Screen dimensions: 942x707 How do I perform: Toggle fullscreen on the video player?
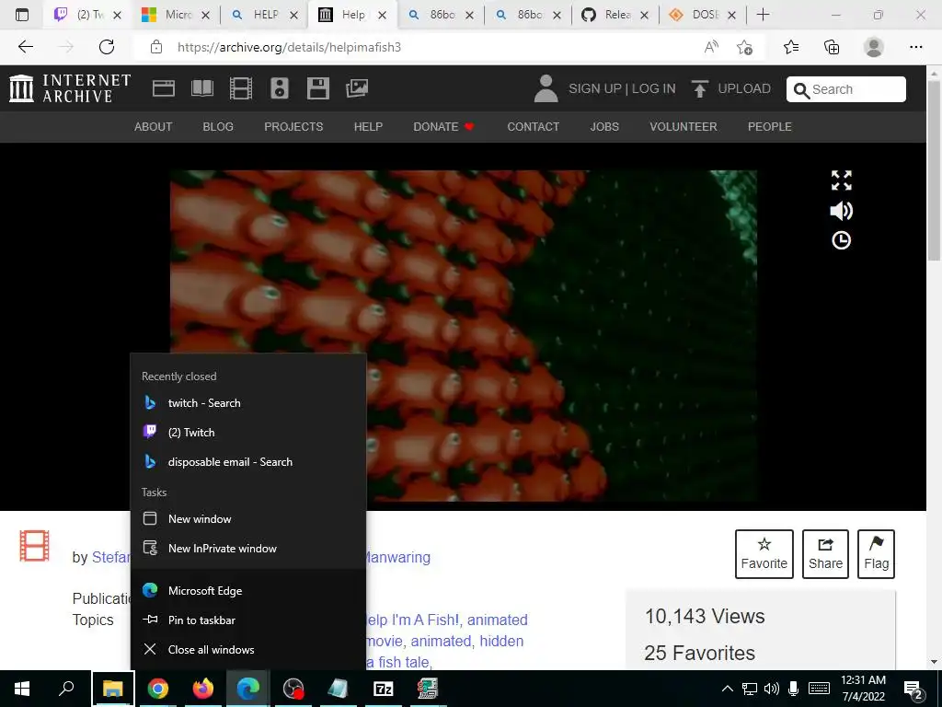pyautogui.click(x=841, y=180)
